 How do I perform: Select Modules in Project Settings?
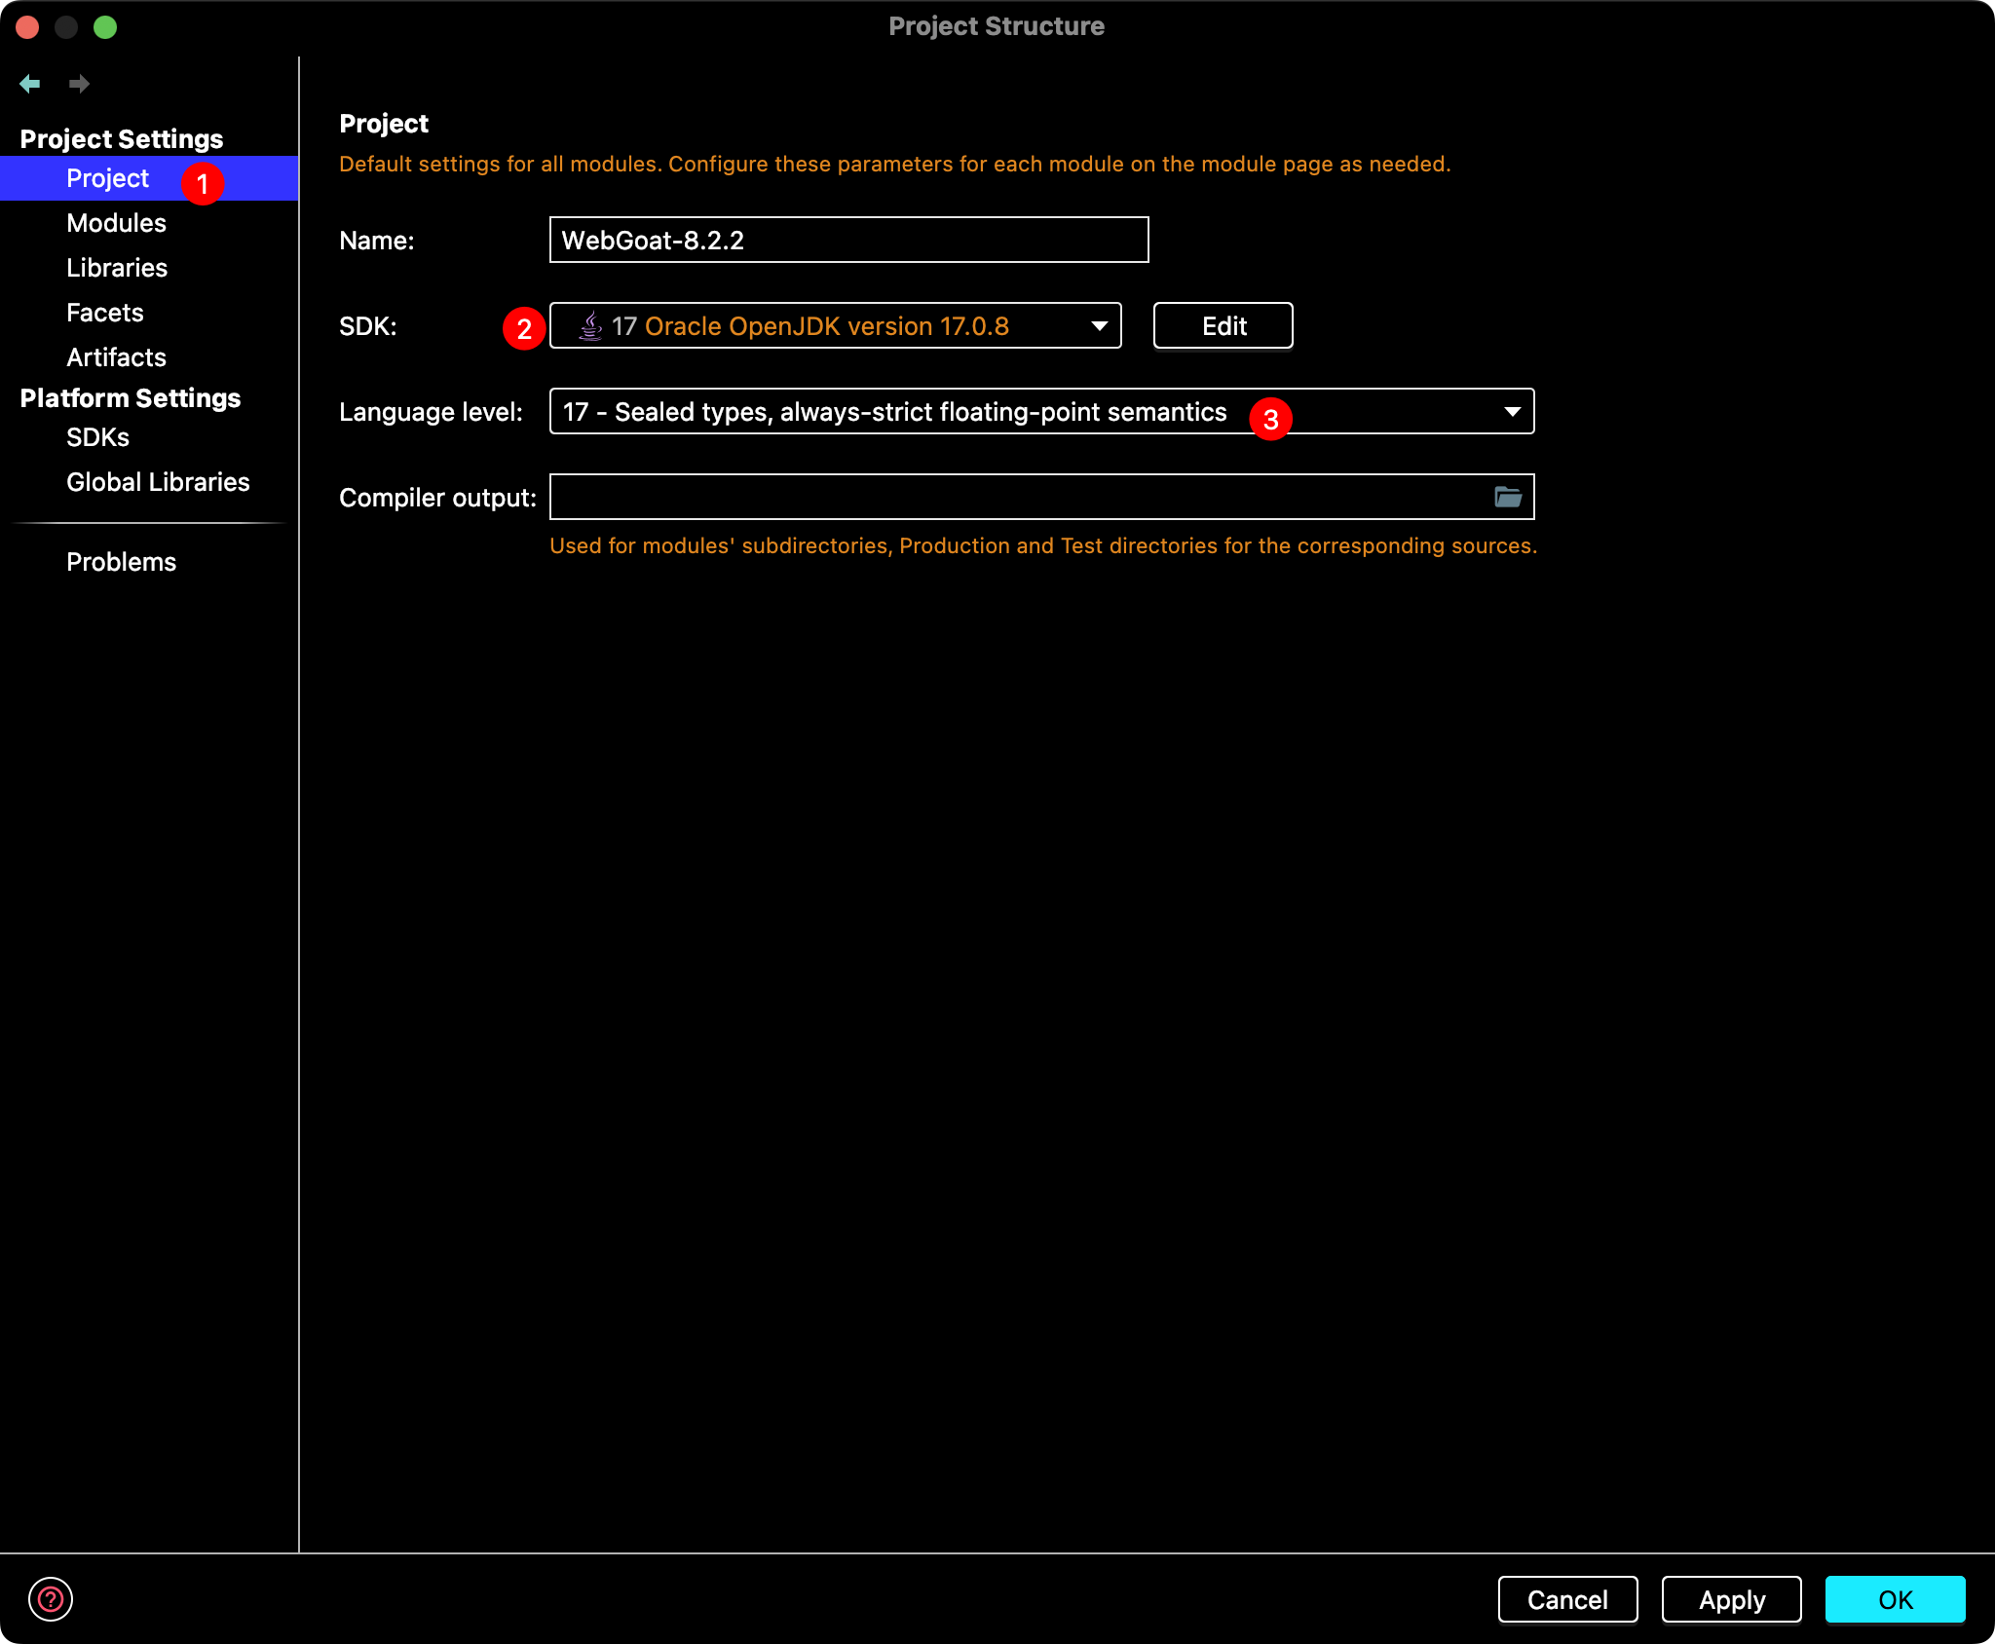click(116, 223)
